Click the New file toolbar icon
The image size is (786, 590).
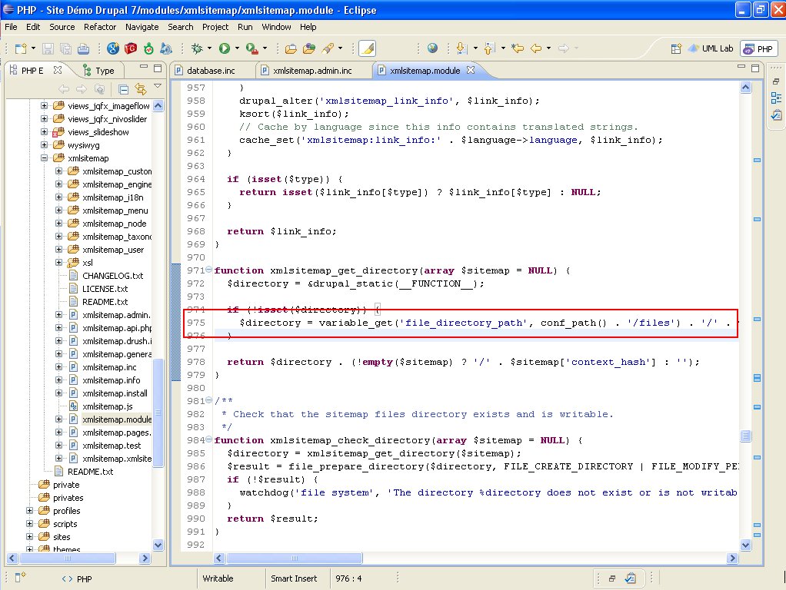[x=21, y=48]
